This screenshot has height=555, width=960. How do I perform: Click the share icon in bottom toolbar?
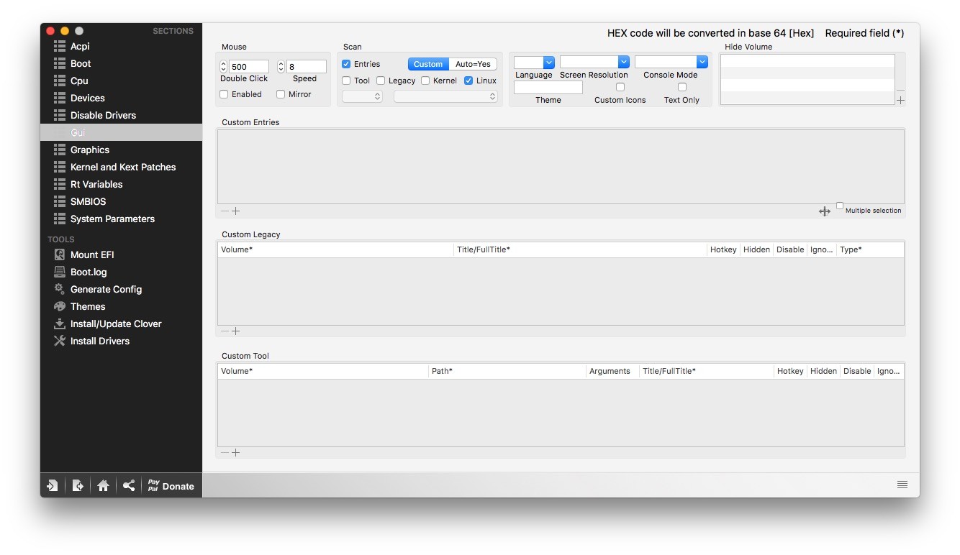(129, 486)
